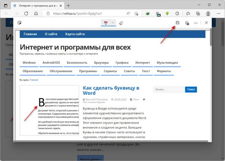Open the Collections icon in browser toolbar
This screenshot has width=225, height=161.
[x=198, y=14]
